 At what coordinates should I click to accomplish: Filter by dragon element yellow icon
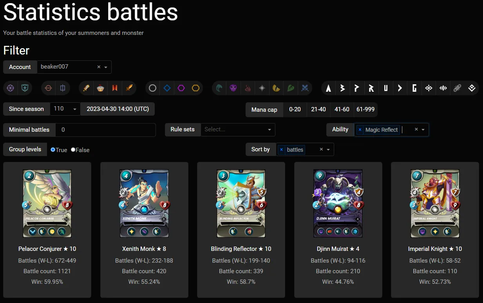point(276,88)
